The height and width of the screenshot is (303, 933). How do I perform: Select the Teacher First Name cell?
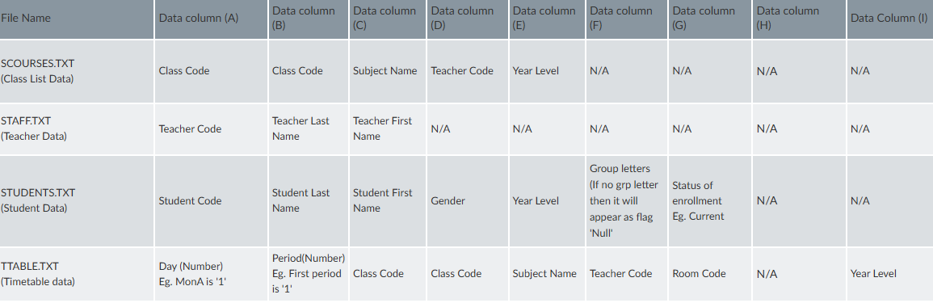(x=388, y=128)
